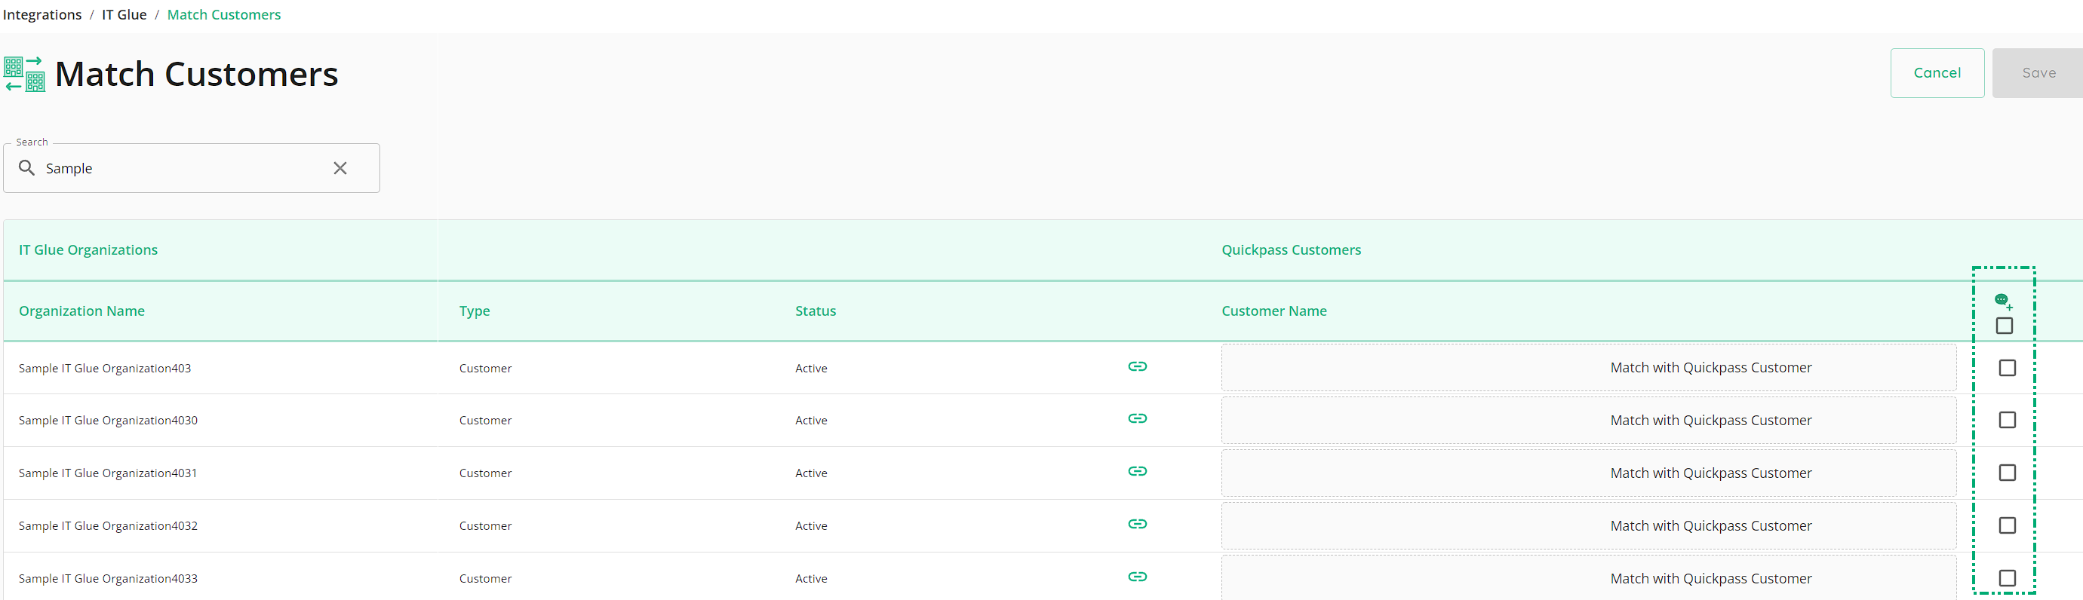
Task: Tick the checkbox for Sample IT Glue Organization4033
Action: [2007, 578]
